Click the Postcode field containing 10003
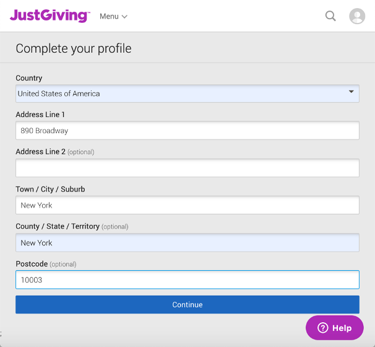The width and height of the screenshot is (375, 347). [187, 279]
